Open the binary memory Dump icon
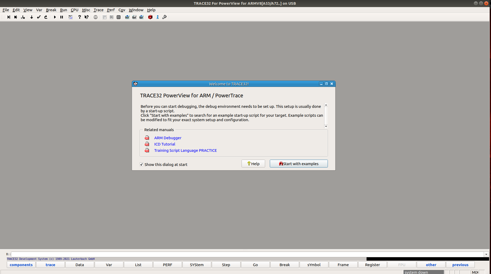Image resolution: width=491 pixels, height=274 pixels. point(111,17)
